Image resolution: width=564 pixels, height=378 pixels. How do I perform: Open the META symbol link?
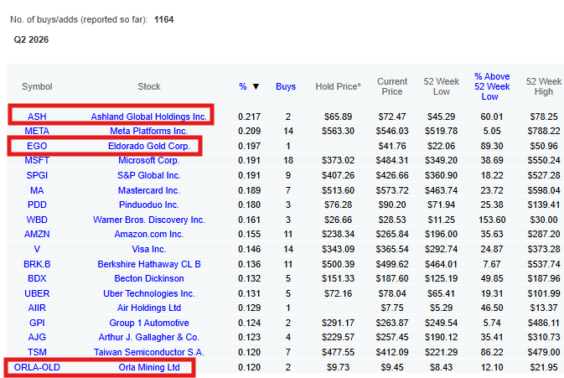click(37, 132)
